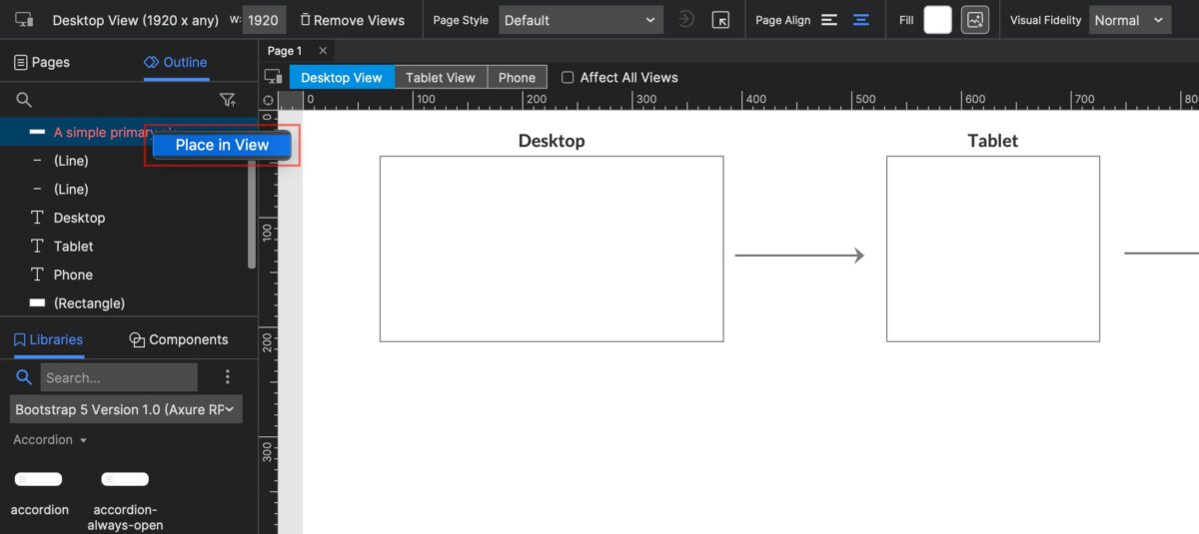
Task: Select center page alignment icon
Action: pos(860,20)
